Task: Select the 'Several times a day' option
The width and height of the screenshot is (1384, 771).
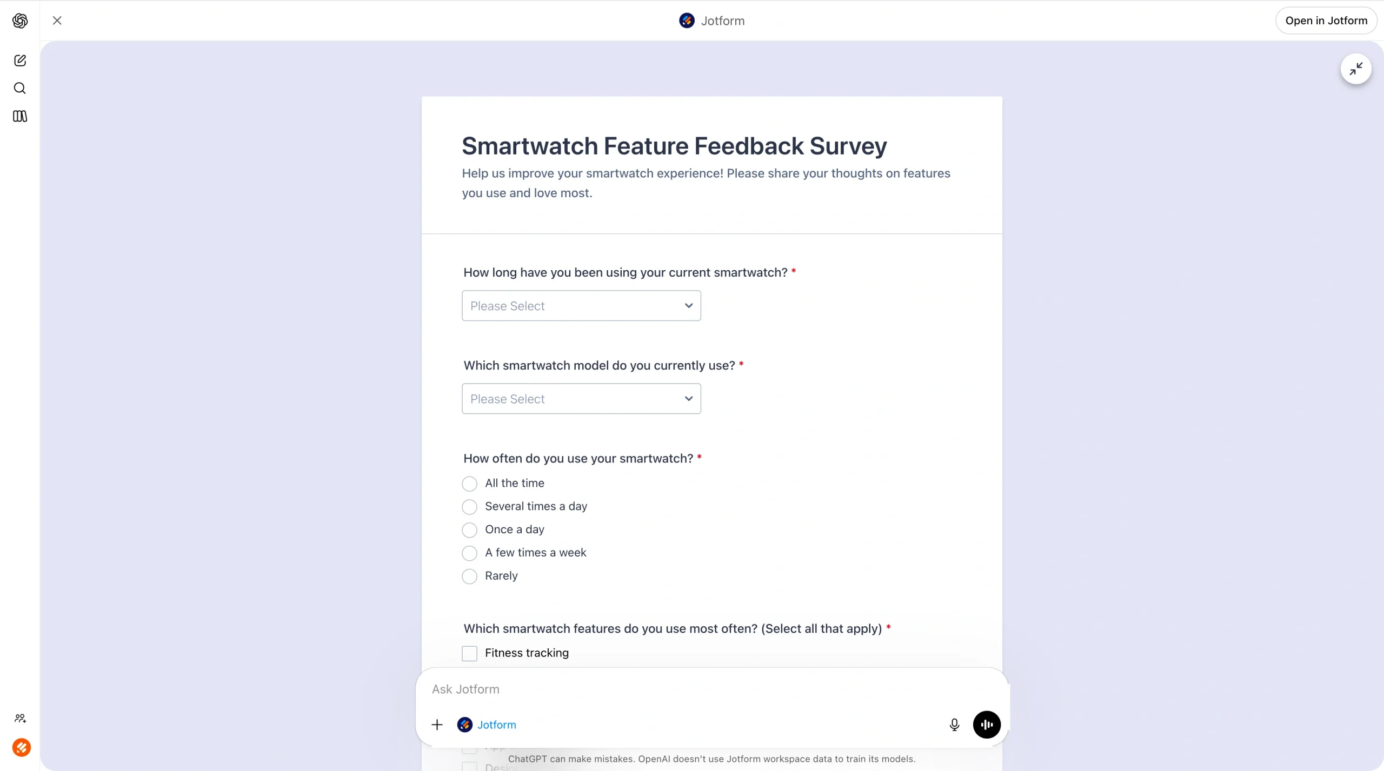Action: 469,506
